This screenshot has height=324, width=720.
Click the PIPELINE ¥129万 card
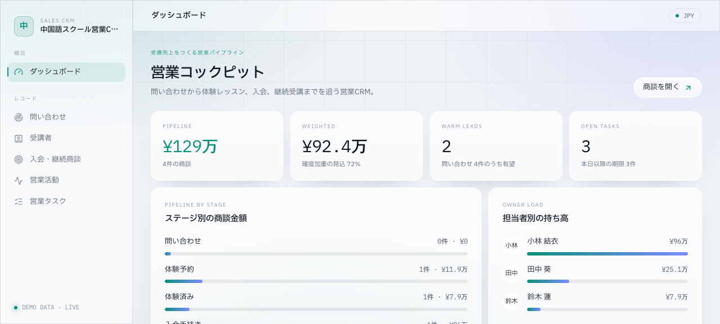(x=217, y=146)
